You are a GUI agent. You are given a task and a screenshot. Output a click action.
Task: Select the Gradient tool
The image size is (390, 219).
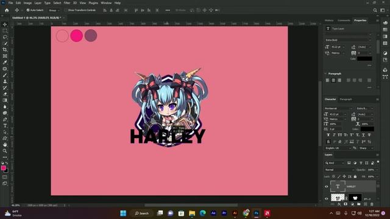tap(5, 100)
